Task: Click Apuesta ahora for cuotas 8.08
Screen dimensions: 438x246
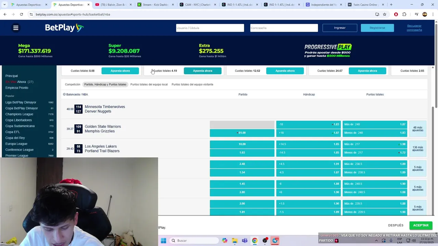Action: tap(120, 71)
